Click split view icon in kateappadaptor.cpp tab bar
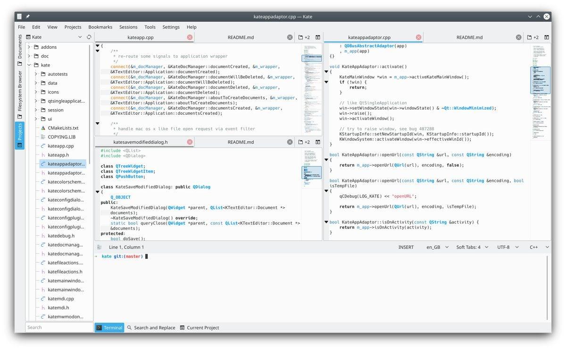The height and width of the screenshot is (350, 566). (x=547, y=37)
